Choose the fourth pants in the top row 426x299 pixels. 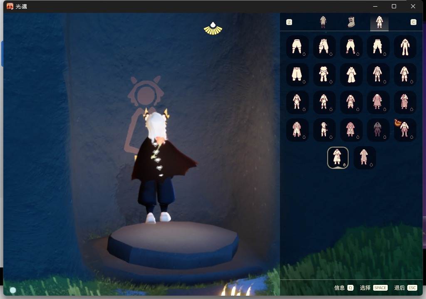pyautogui.click(x=378, y=47)
